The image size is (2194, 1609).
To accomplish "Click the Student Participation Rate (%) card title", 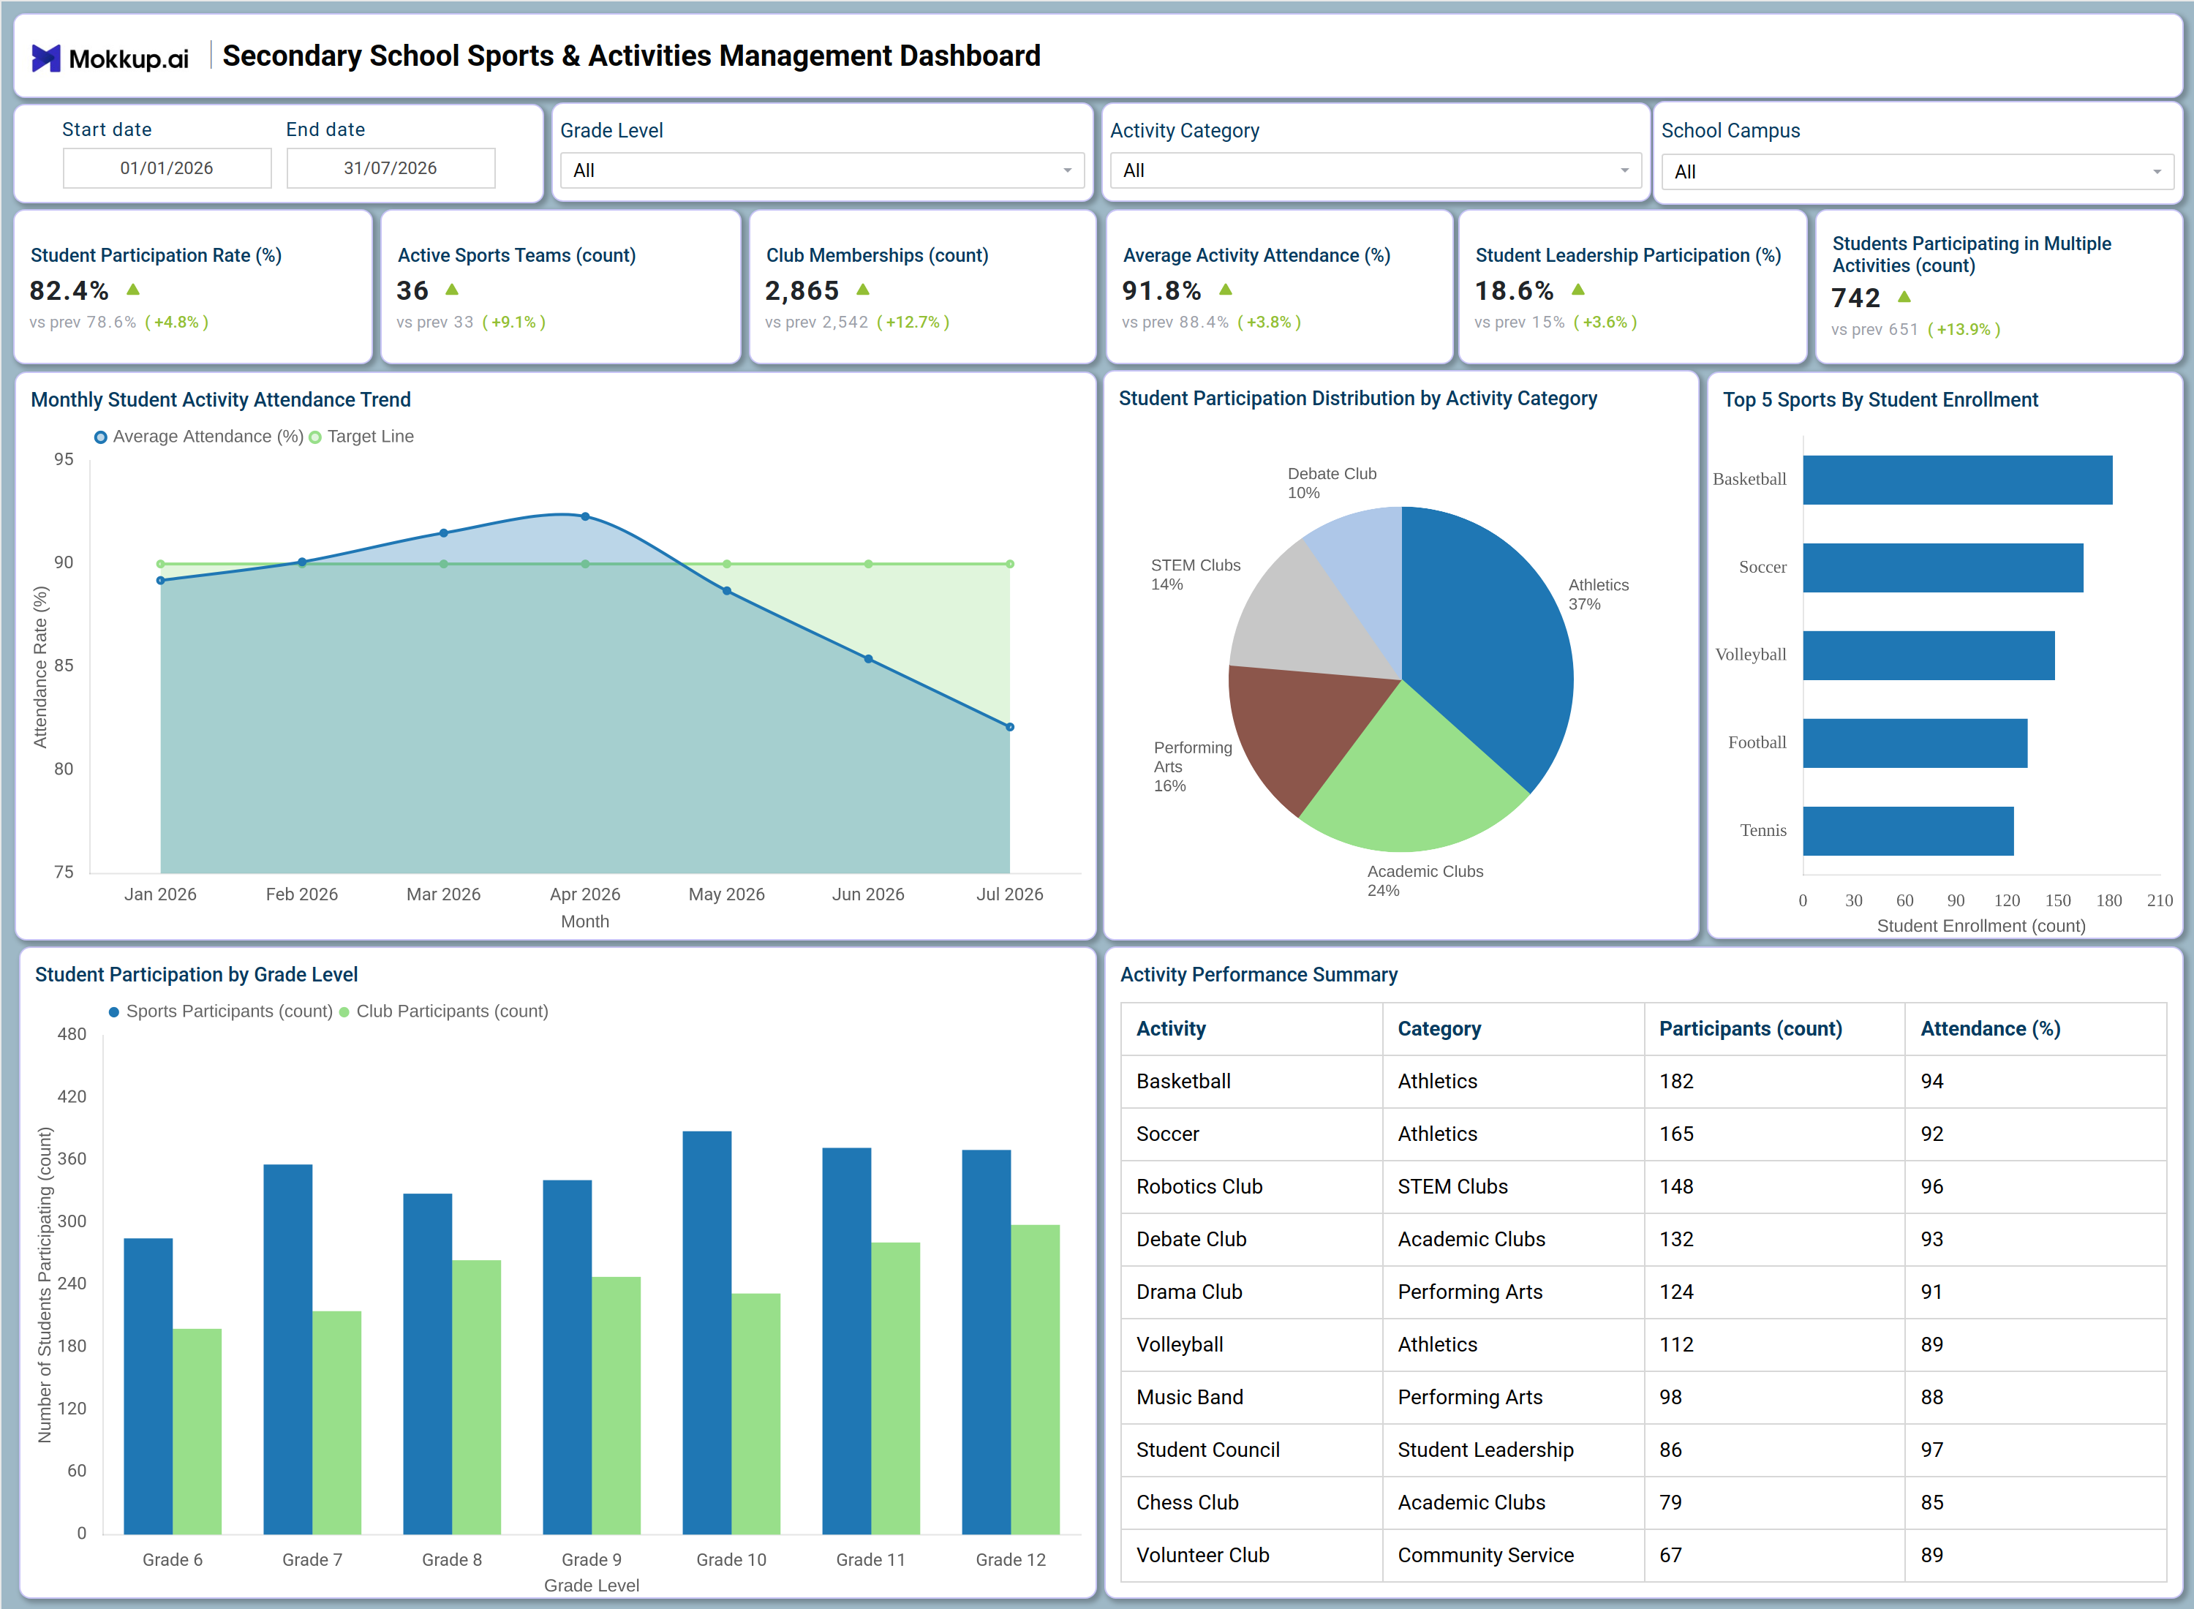I will (x=156, y=255).
